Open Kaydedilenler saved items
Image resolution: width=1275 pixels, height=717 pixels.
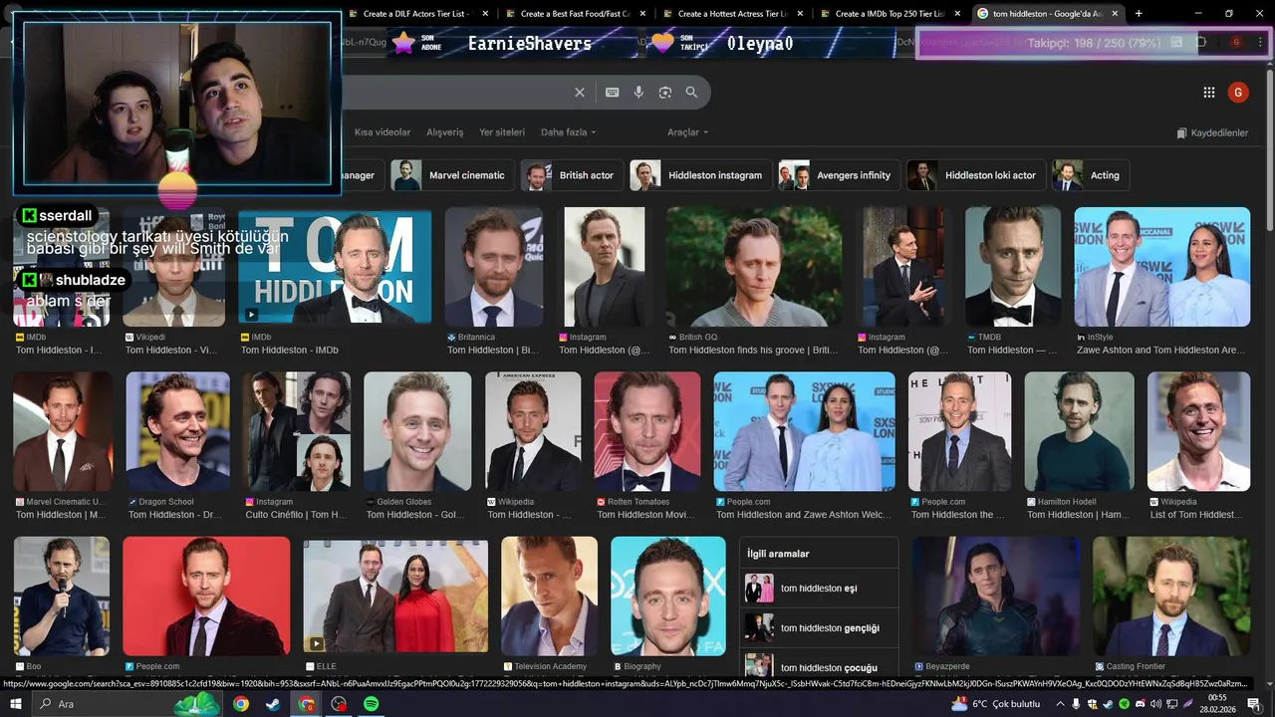tap(1211, 132)
